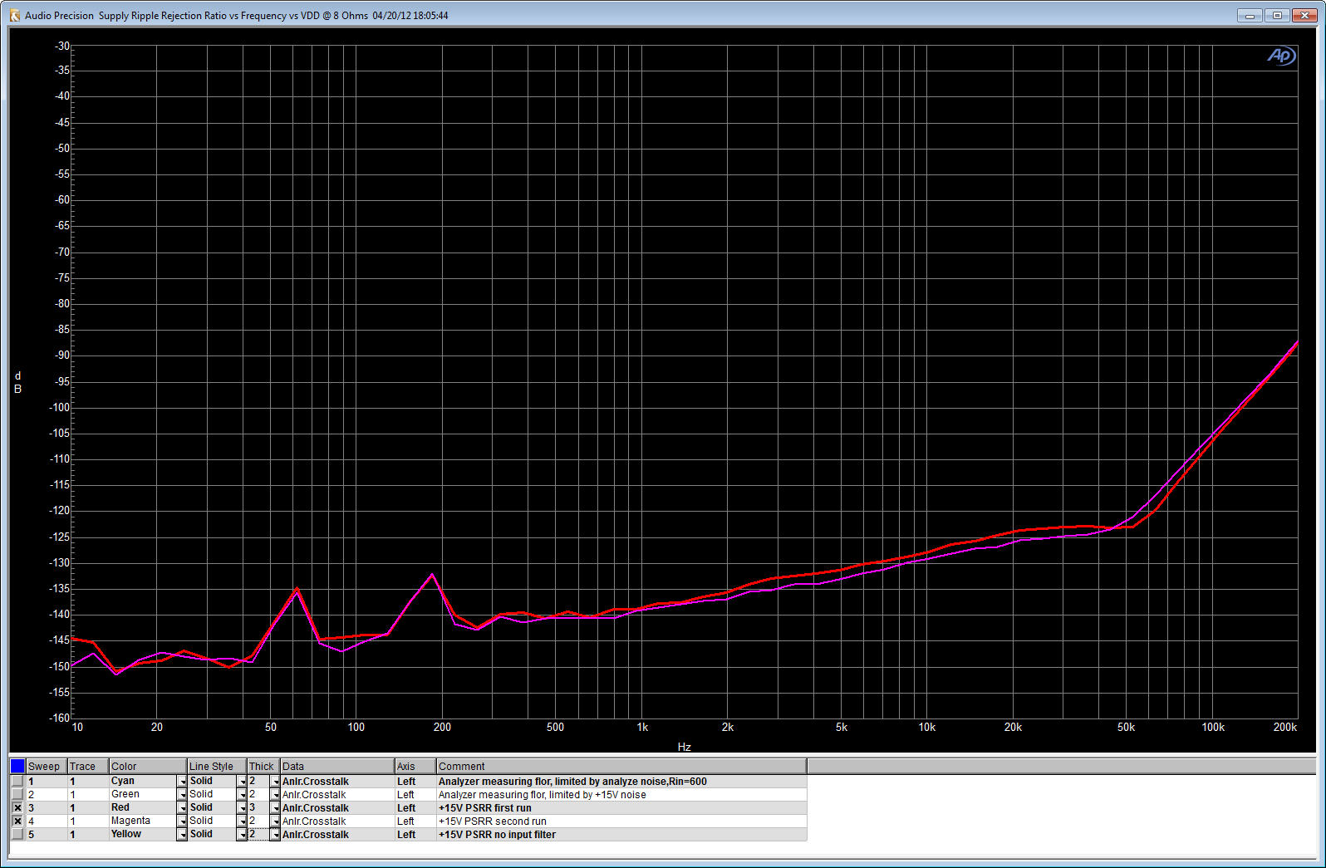This screenshot has width=1326, height=868.
Task: Click the 200k frequency axis label
Action: (1284, 727)
